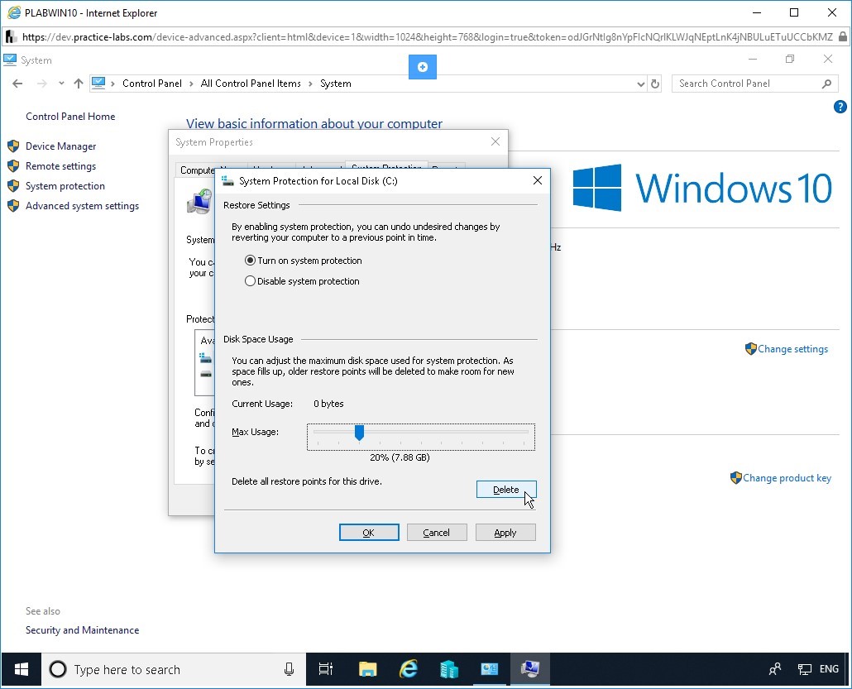Click the Max Usage slider track
The image size is (852, 689).
click(x=420, y=432)
